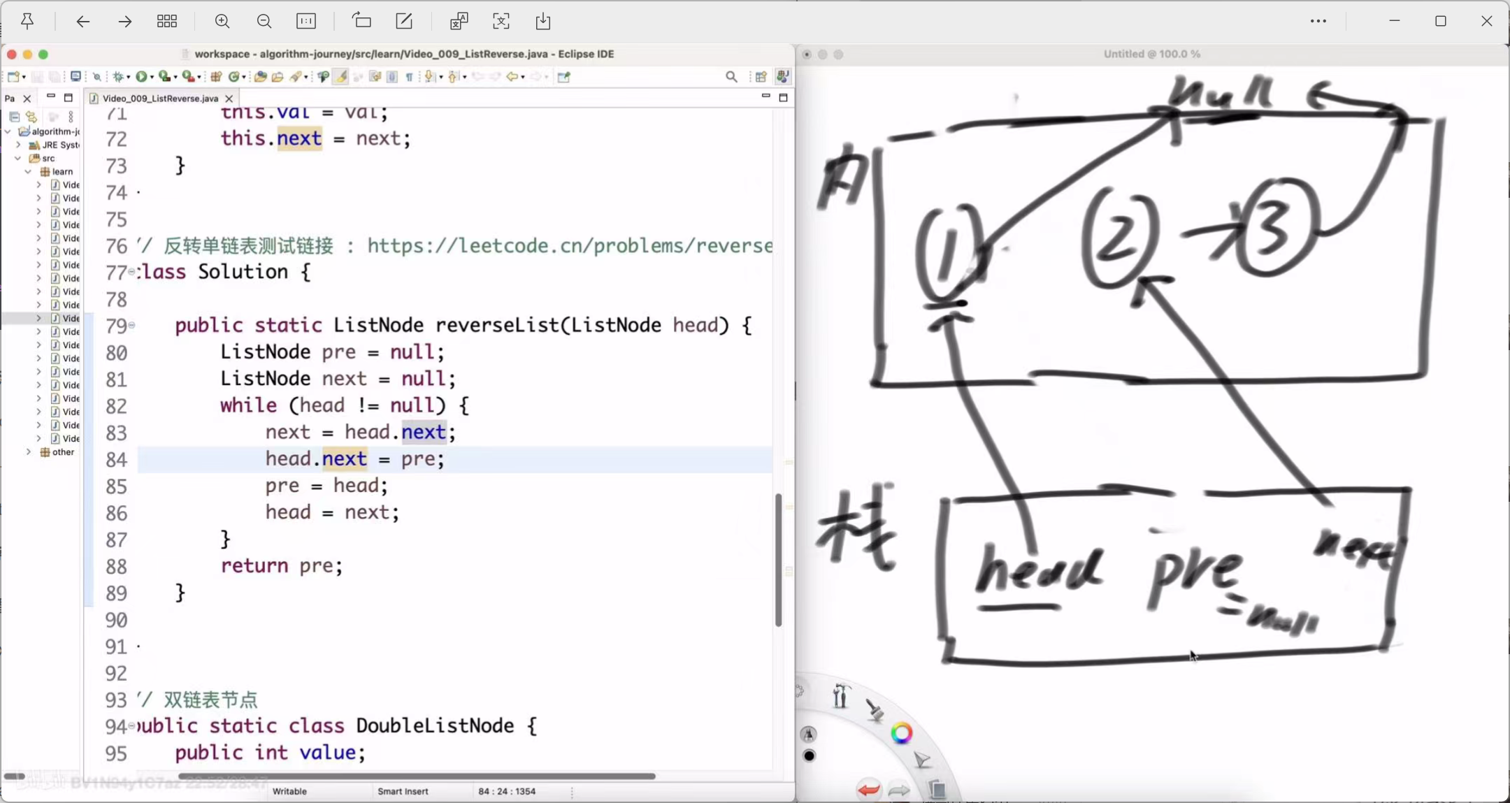Expand the JRE System Library node
The height and width of the screenshot is (803, 1510).
18,145
